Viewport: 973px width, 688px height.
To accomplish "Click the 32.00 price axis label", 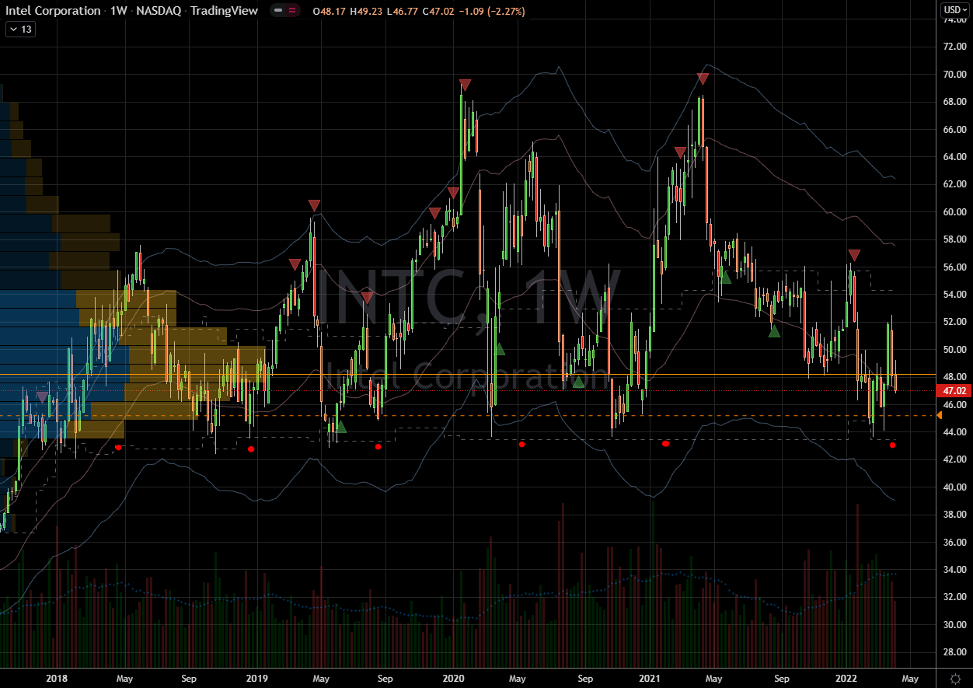I will point(956,597).
